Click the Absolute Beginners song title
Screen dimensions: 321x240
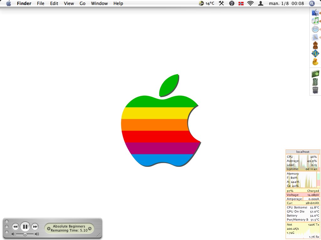pyautogui.click(x=69, y=226)
